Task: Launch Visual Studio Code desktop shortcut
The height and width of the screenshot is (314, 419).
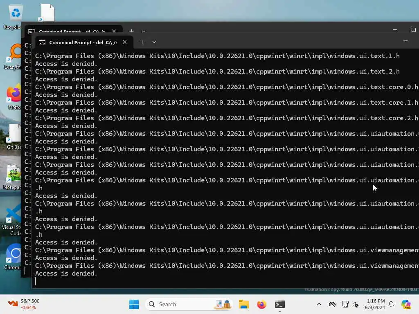Action: [12, 220]
